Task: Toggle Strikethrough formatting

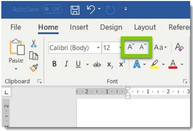Action: pyautogui.click(x=97, y=64)
